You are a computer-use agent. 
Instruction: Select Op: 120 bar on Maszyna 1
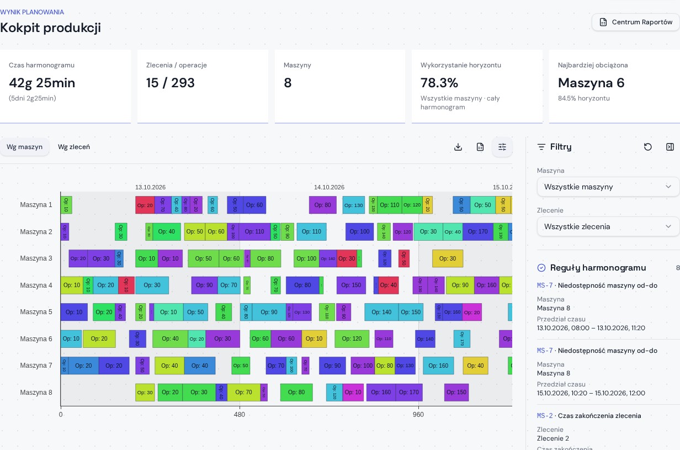coord(412,205)
